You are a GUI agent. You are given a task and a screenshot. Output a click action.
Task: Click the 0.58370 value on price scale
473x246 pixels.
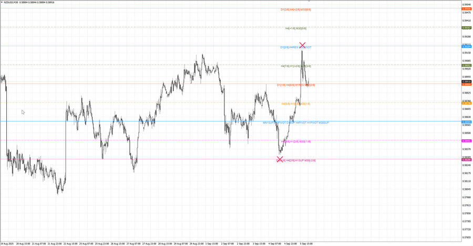click(x=467, y=149)
